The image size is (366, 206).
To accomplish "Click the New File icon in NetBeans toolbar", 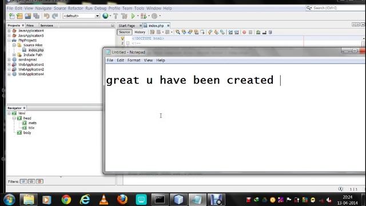I will 11,16.
